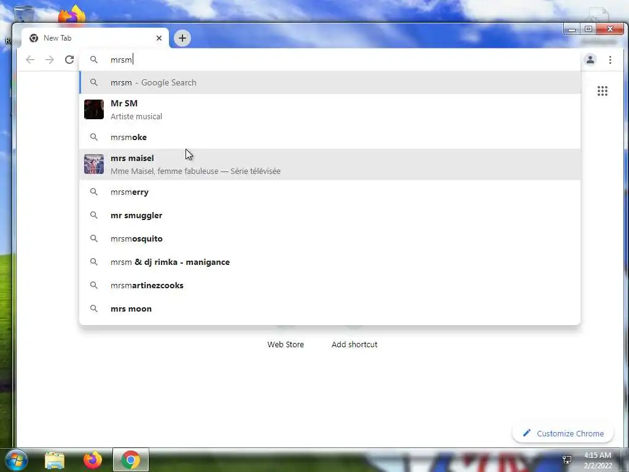Open Chrome three-dot menu

pyautogui.click(x=610, y=60)
